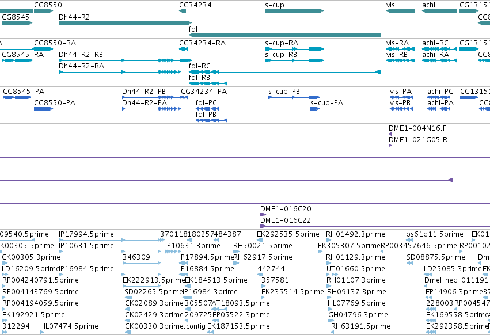Select the CG34234-PA protein label
Image resolution: width=490 pixels, height=335 pixels.
pos(204,92)
